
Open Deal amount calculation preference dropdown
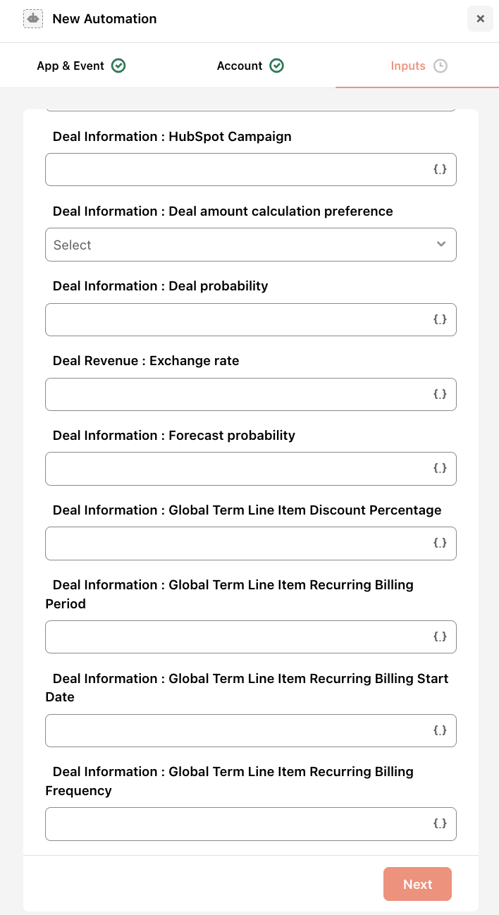click(x=251, y=245)
